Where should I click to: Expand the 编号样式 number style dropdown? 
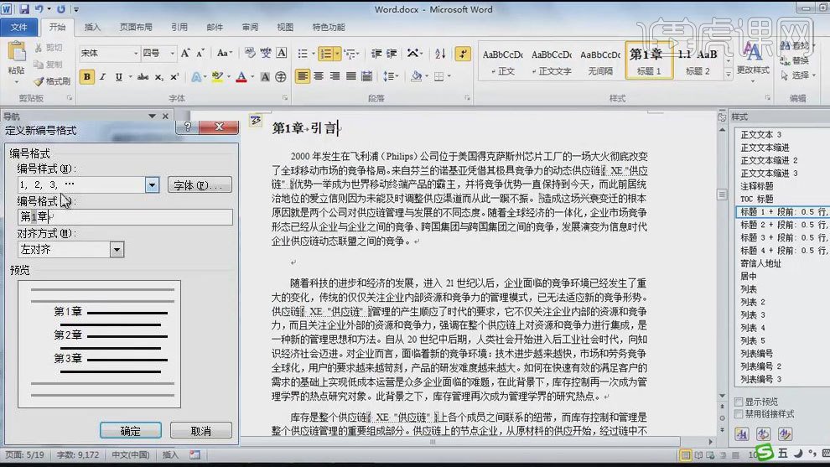coord(152,184)
